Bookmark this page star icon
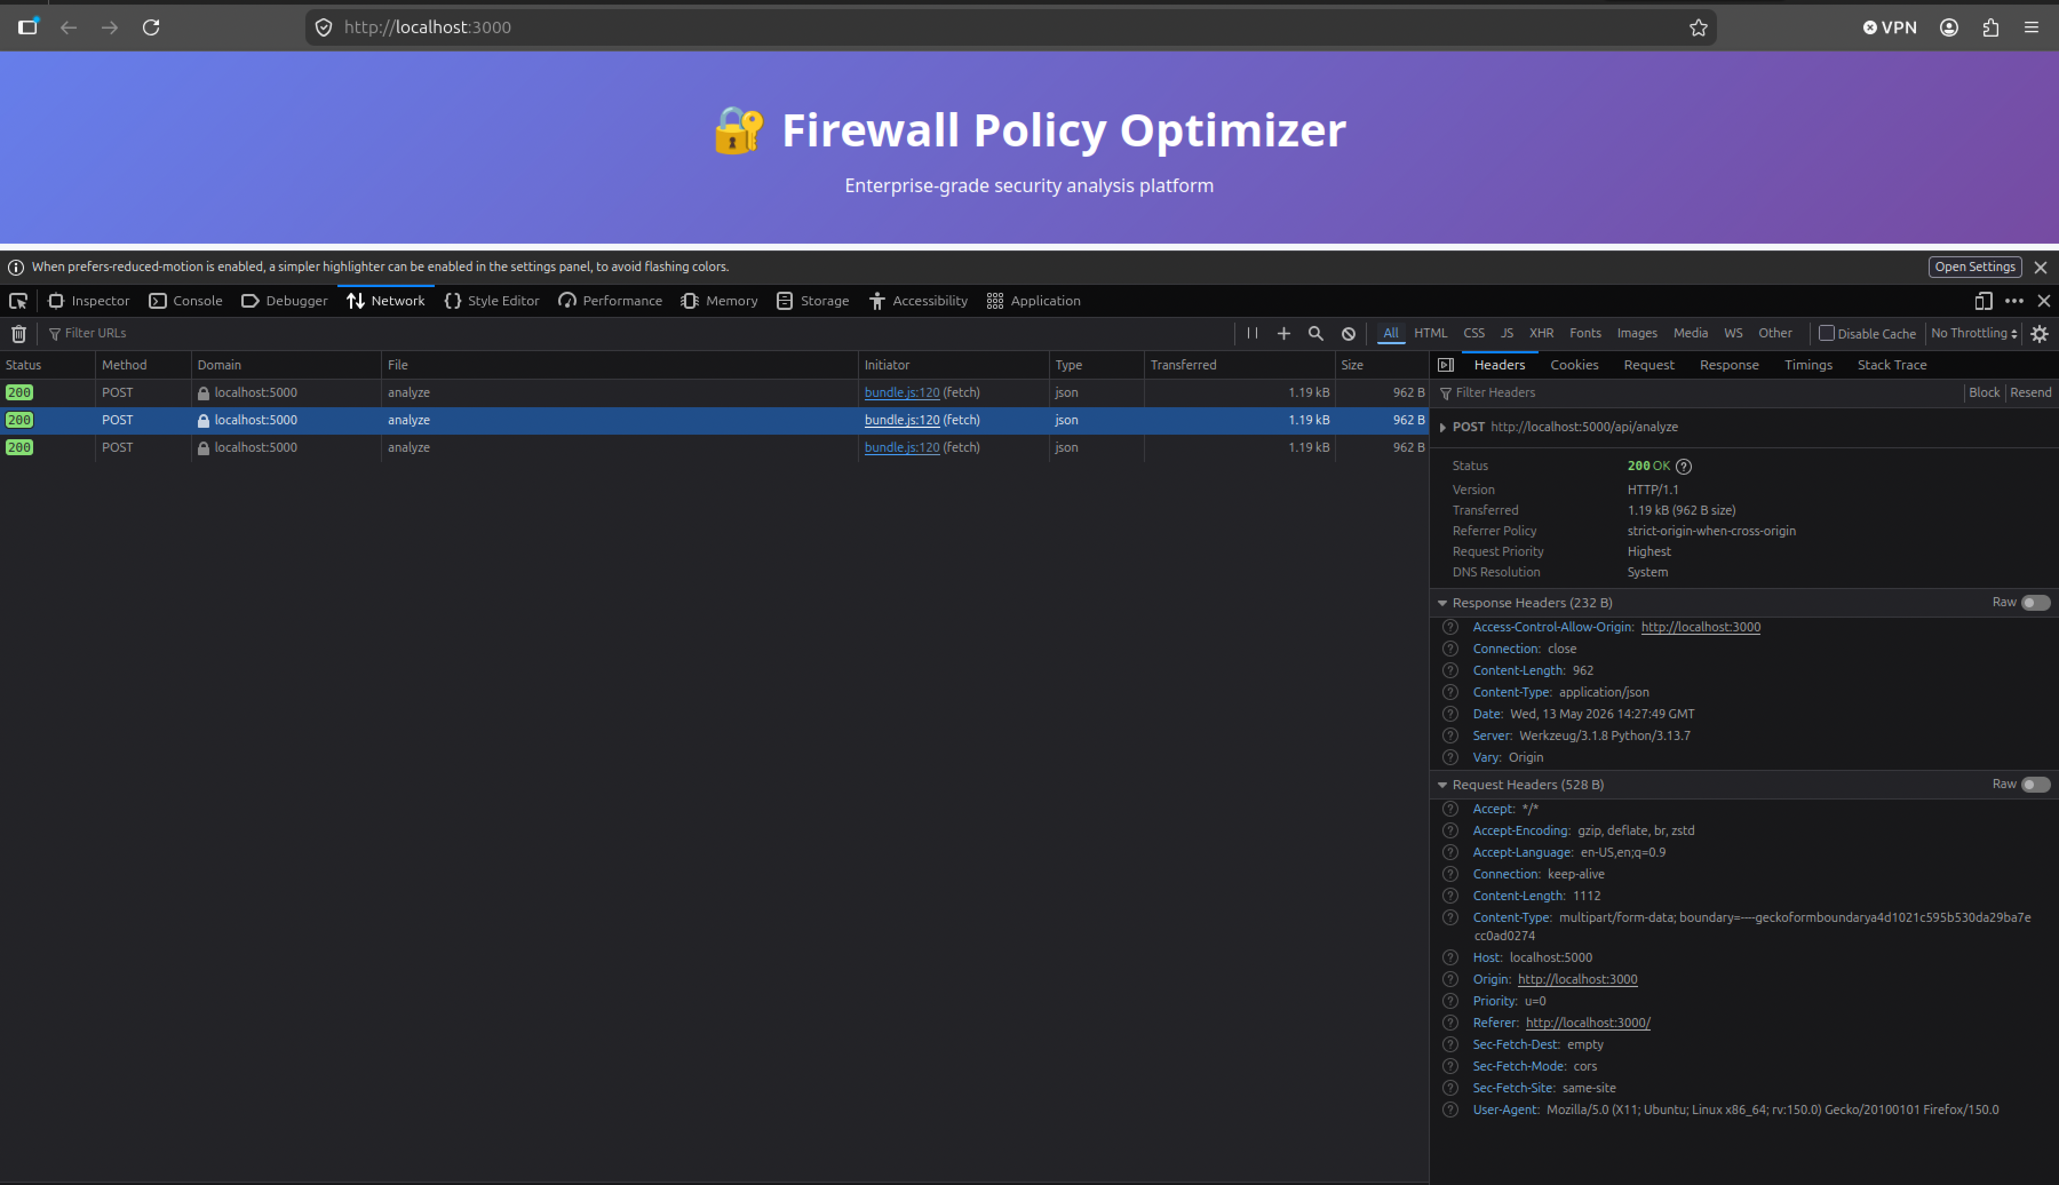Image resolution: width=2059 pixels, height=1185 pixels. pos(1699,27)
